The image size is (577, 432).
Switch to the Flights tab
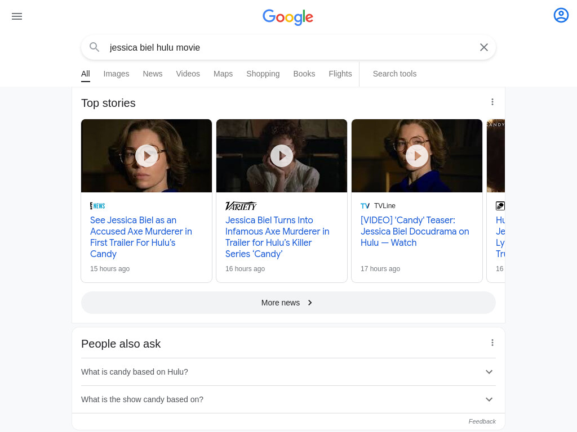(x=340, y=74)
